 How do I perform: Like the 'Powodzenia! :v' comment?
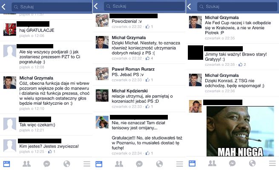(x=147, y=27)
